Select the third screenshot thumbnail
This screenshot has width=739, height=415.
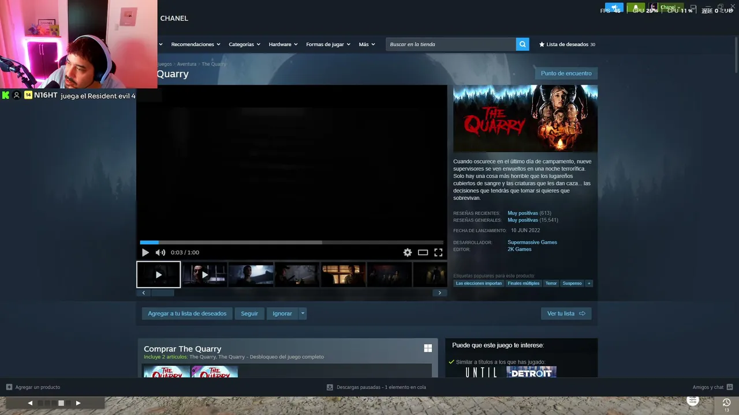click(x=251, y=275)
